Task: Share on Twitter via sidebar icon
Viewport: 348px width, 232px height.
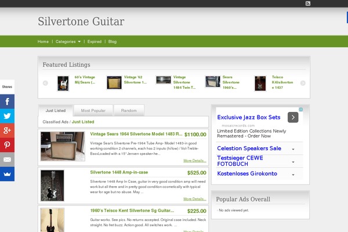Action: coord(7,116)
